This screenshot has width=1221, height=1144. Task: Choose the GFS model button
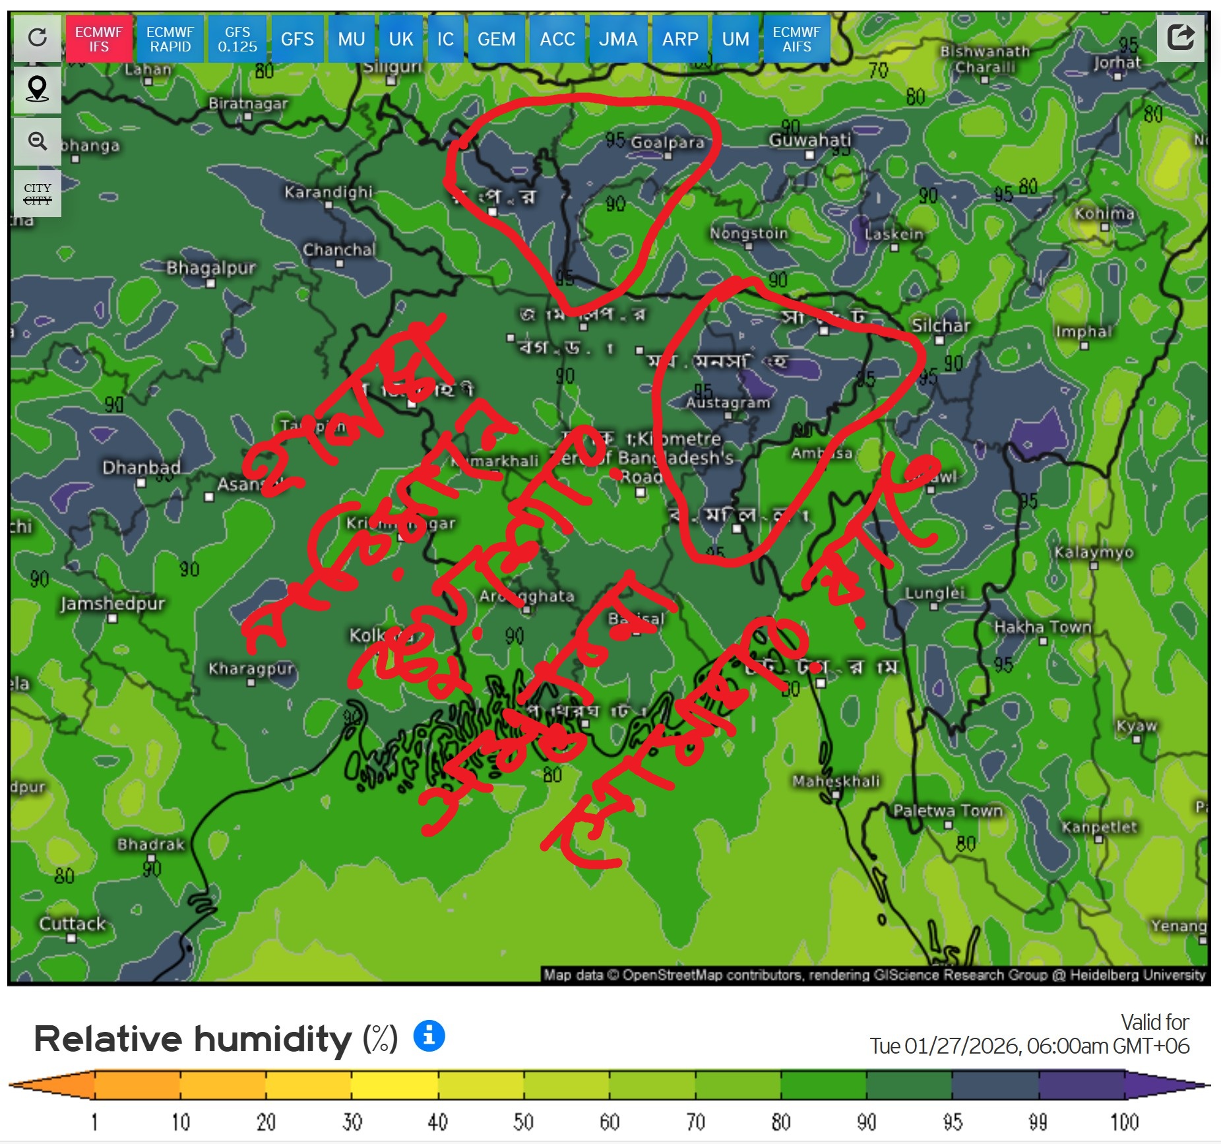(297, 40)
